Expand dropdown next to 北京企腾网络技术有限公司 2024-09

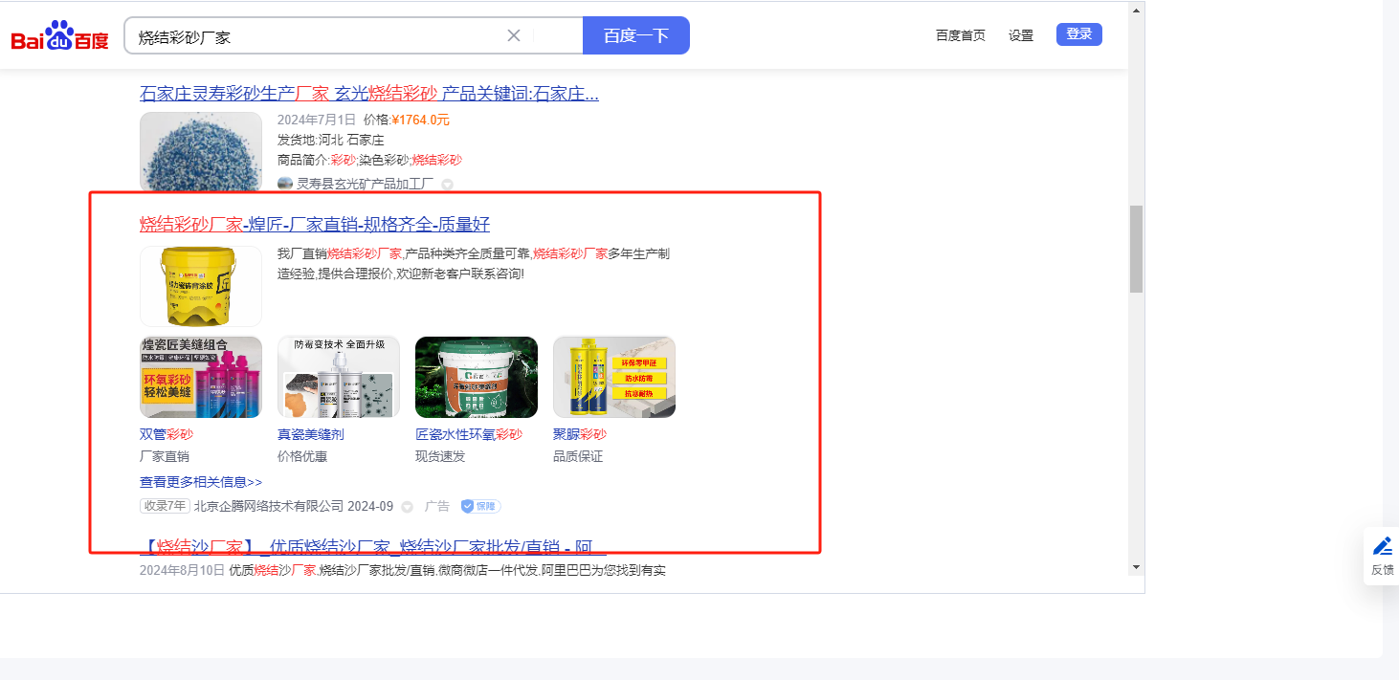(x=407, y=507)
